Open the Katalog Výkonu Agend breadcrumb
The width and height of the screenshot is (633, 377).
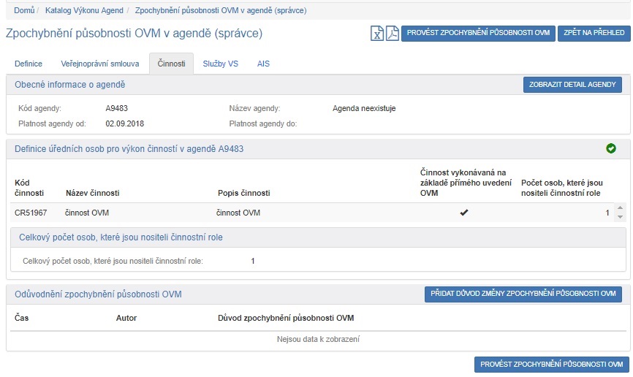click(x=85, y=11)
